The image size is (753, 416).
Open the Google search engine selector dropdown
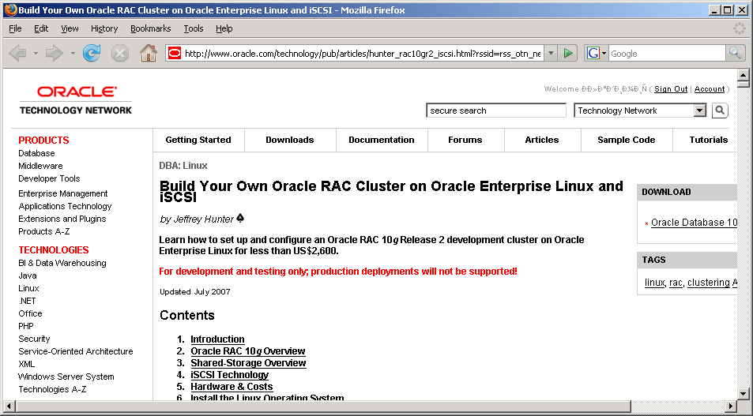click(604, 54)
